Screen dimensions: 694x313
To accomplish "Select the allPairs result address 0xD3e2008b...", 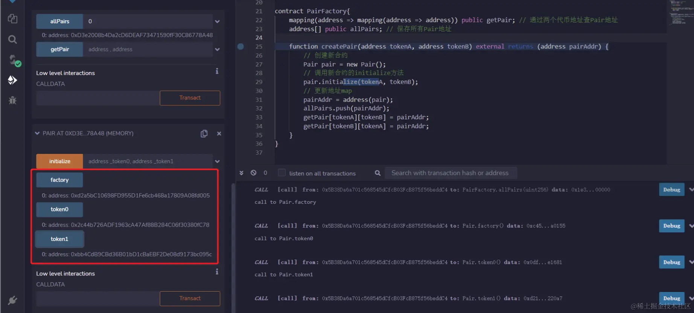I will (x=142, y=35).
